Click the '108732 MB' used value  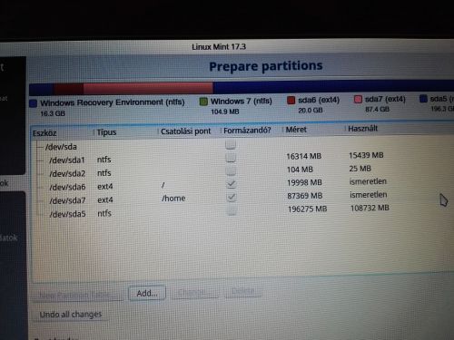(x=370, y=208)
